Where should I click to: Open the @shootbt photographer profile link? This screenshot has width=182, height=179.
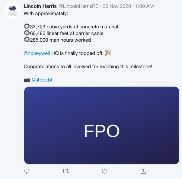42,80
